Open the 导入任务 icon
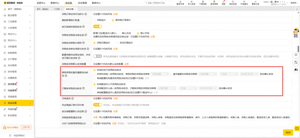 (x=191, y=2)
